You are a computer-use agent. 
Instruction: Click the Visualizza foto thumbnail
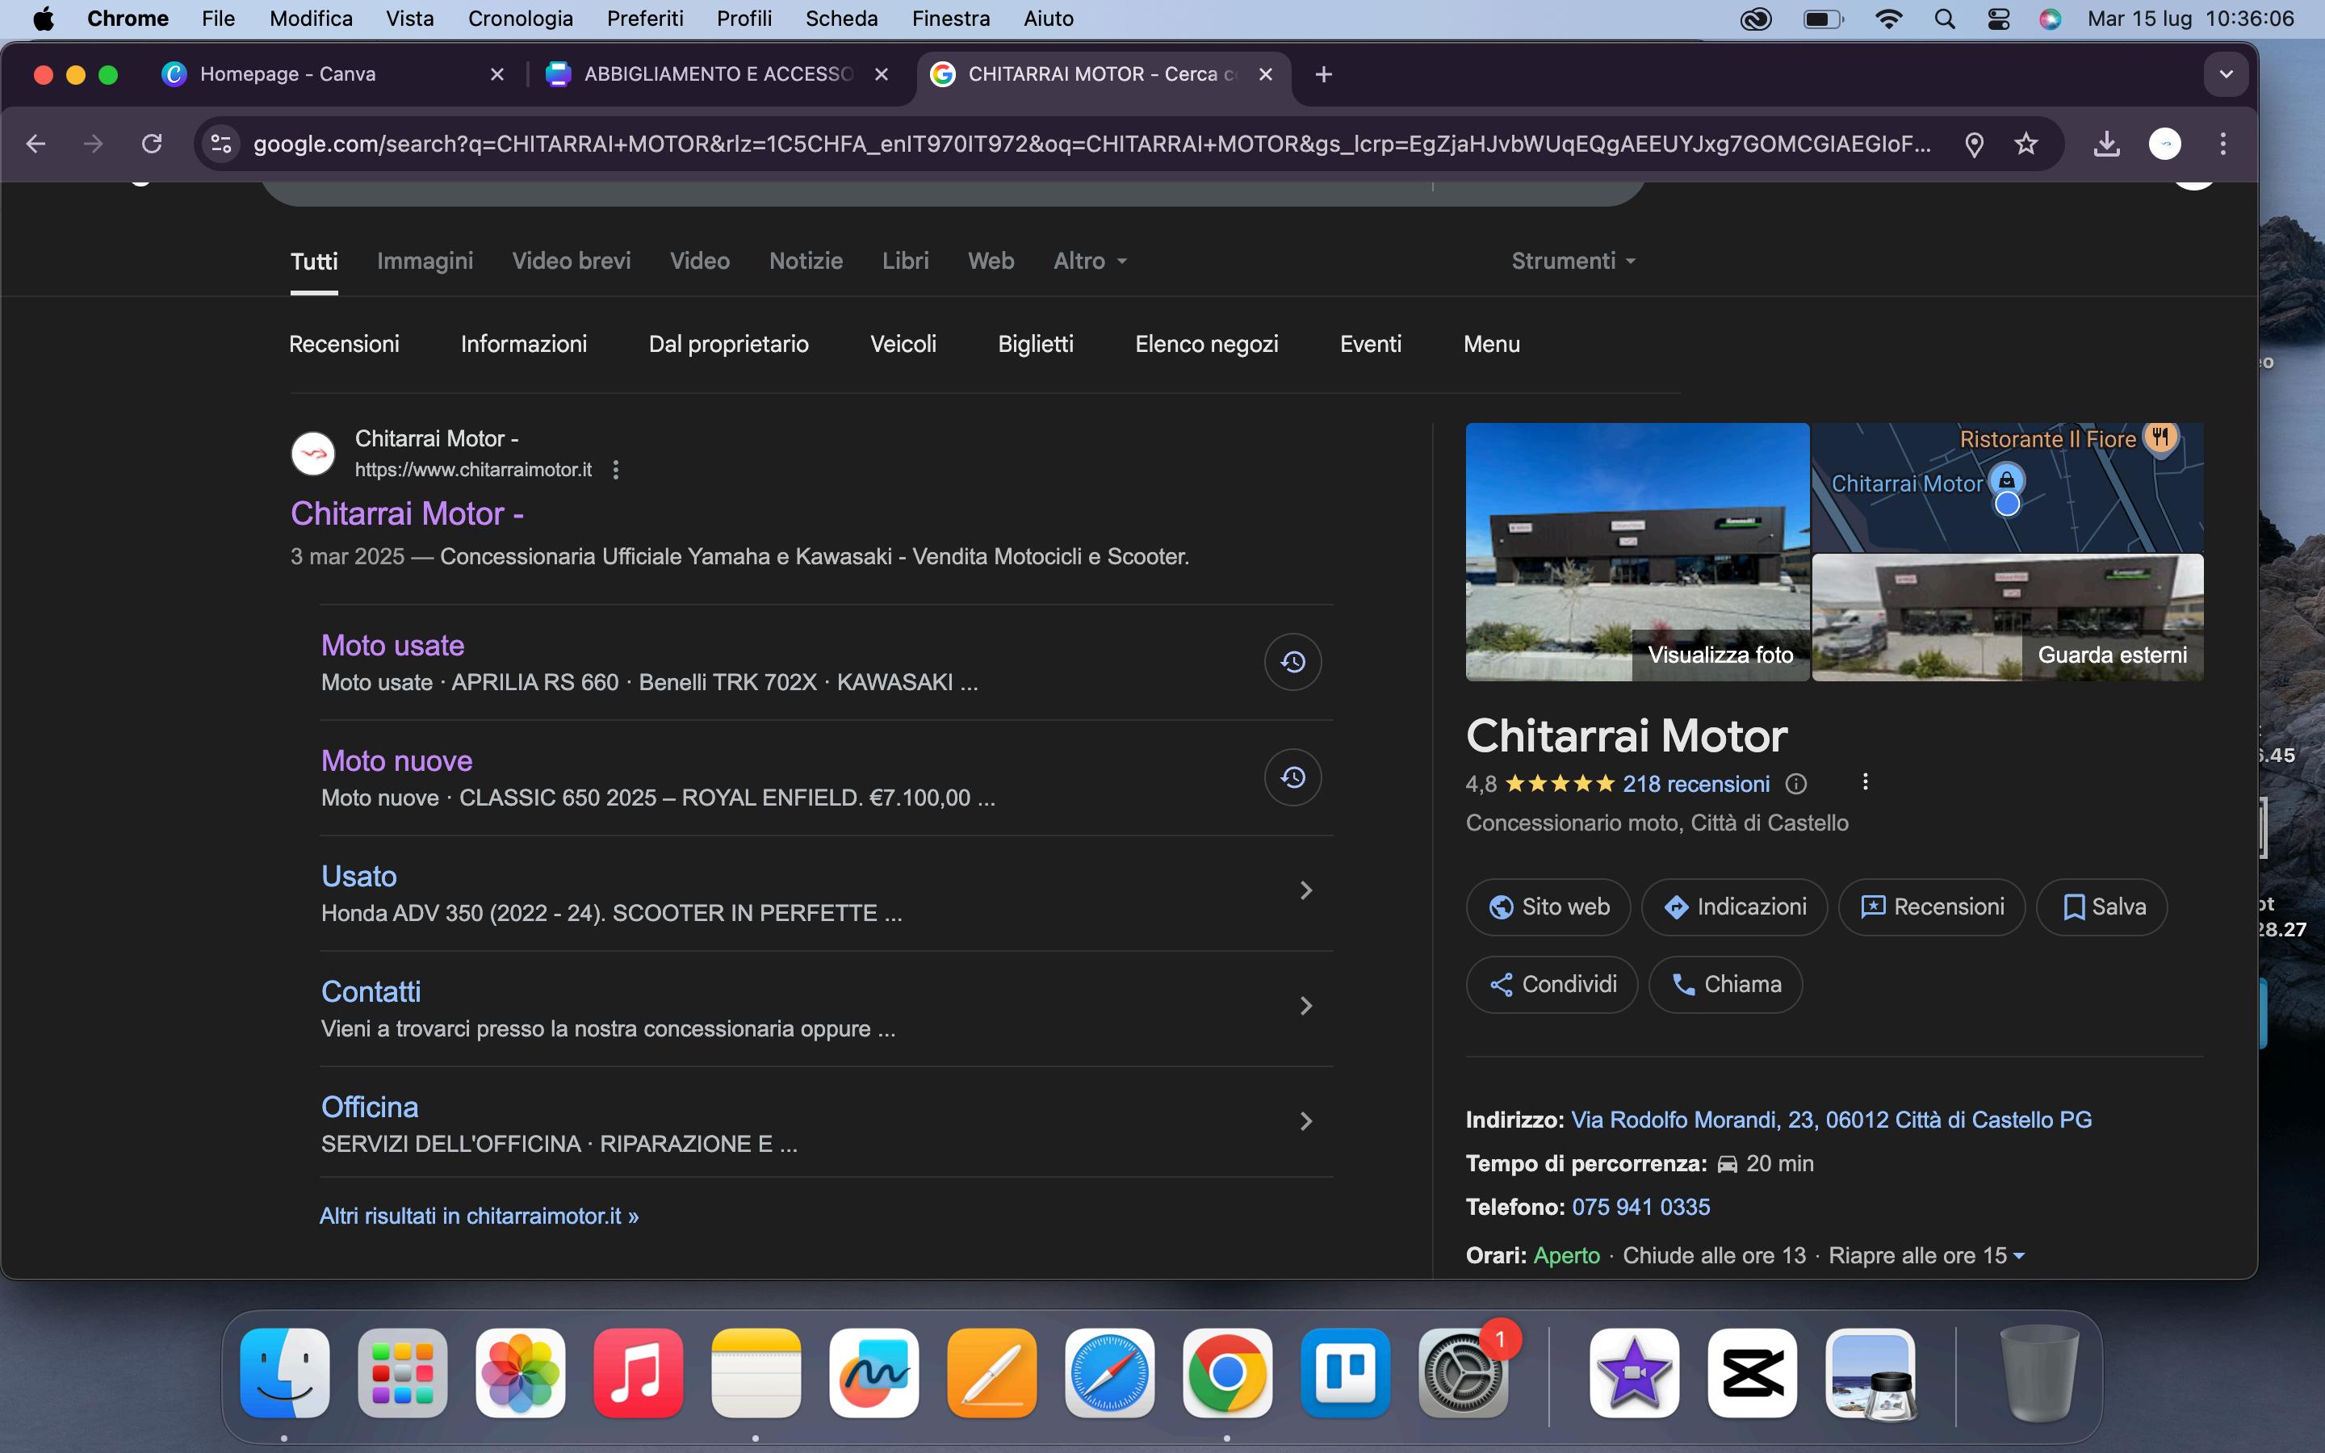tap(1637, 553)
